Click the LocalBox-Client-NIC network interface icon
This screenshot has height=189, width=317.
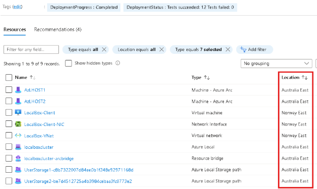coord(18,124)
